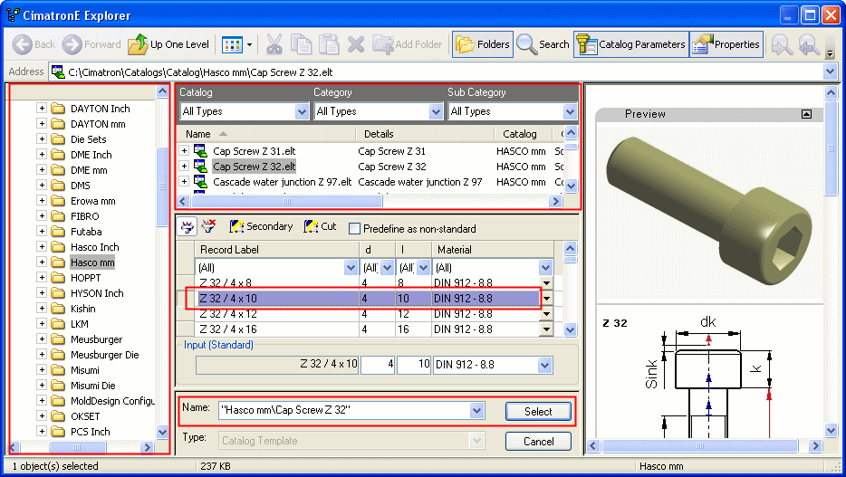
Task: Click the toolbar overflow chevron
Action: pos(831,52)
